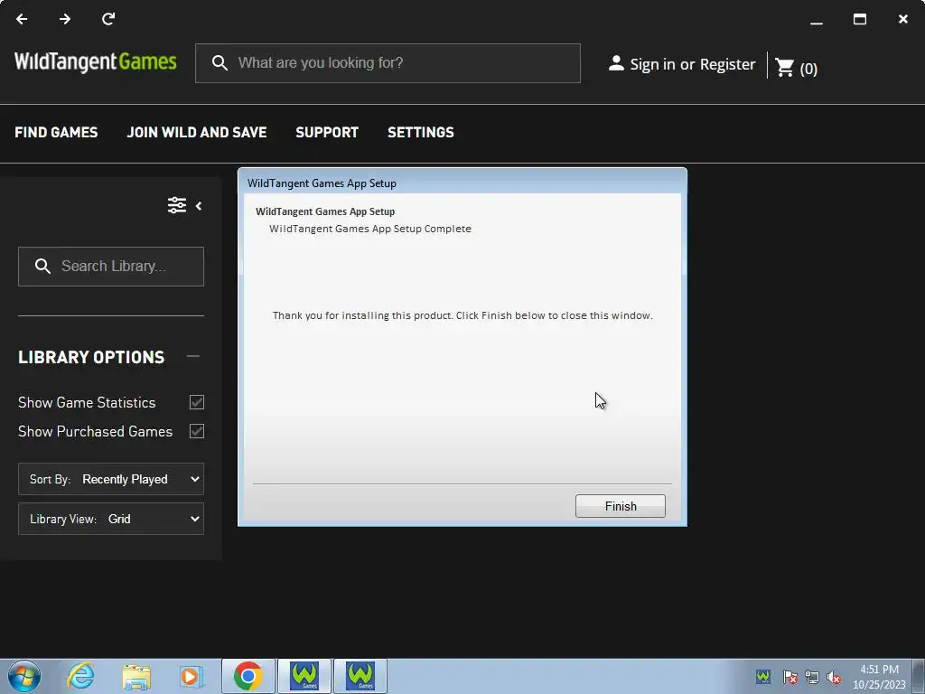Open the Sort By Recently Played dropdown

pyautogui.click(x=111, y=479)
